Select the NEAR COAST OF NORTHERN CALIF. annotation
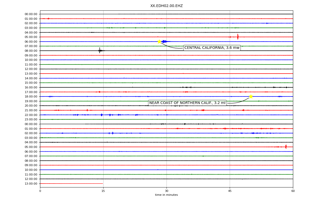 pos(187,103)
